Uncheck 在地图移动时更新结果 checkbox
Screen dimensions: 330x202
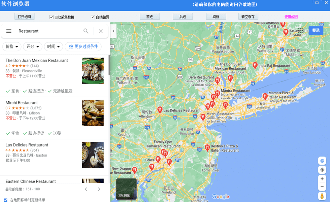tap(6, 200)
